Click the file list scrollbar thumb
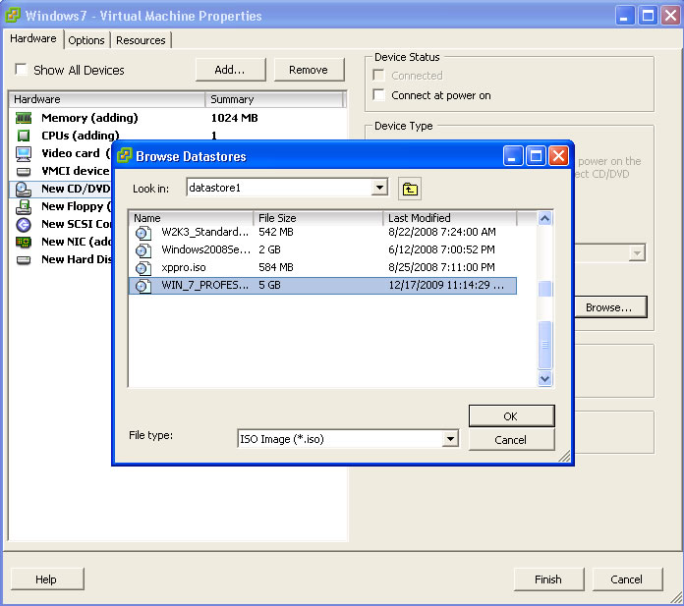 (x=545, y=345)
